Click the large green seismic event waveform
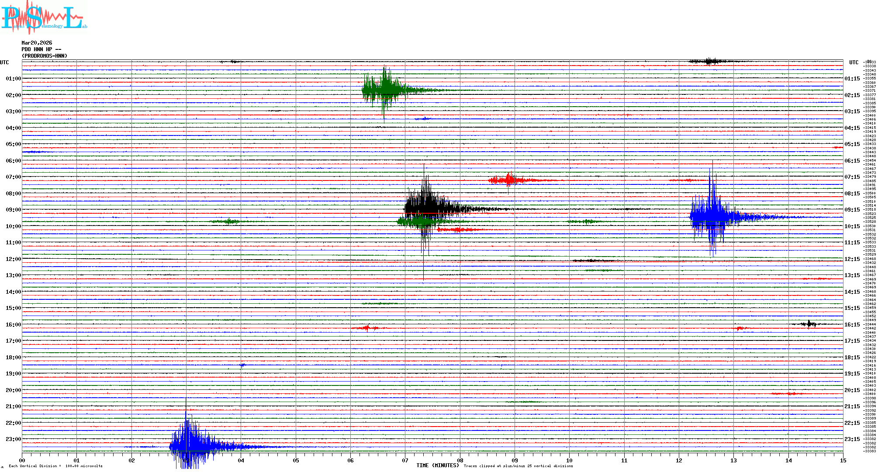The width and height of the screenshot is (878, 472). pos(384,90)
